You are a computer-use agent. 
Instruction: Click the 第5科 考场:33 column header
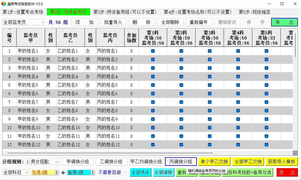coord(266,37)
